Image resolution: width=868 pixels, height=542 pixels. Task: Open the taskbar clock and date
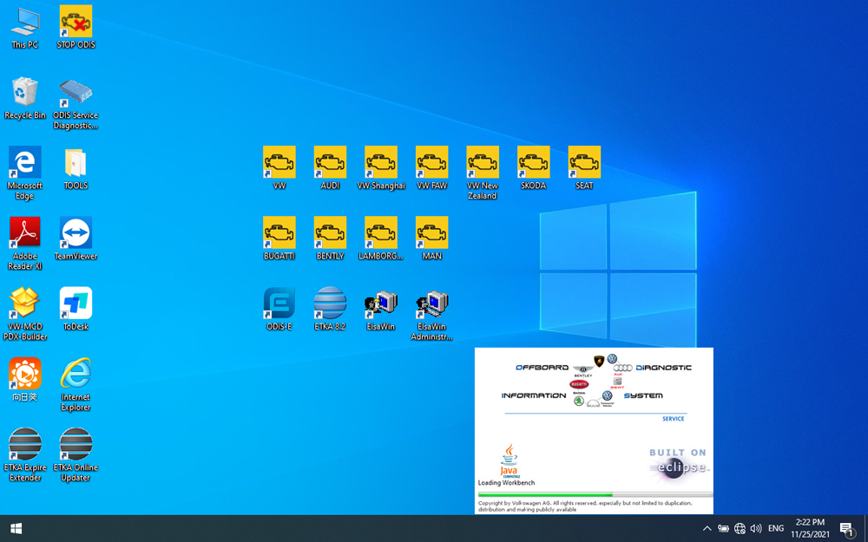[x=810, y=529]
